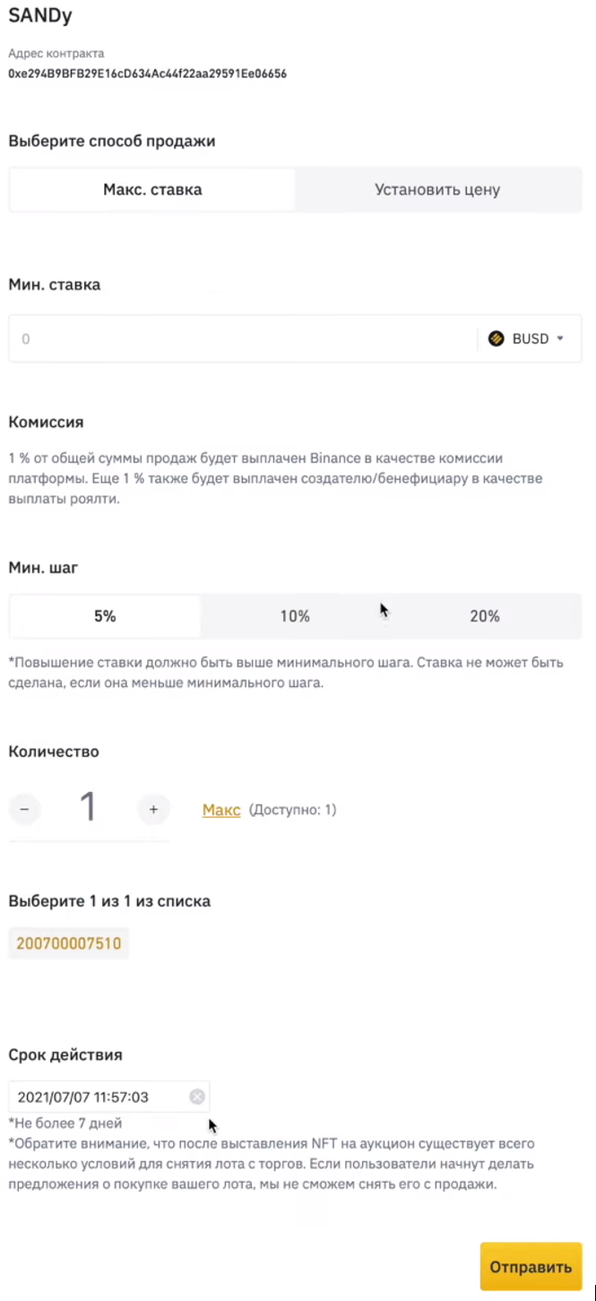Click the quantity value 1
The image size is (596, 1301).
click(x=88, y=808)
